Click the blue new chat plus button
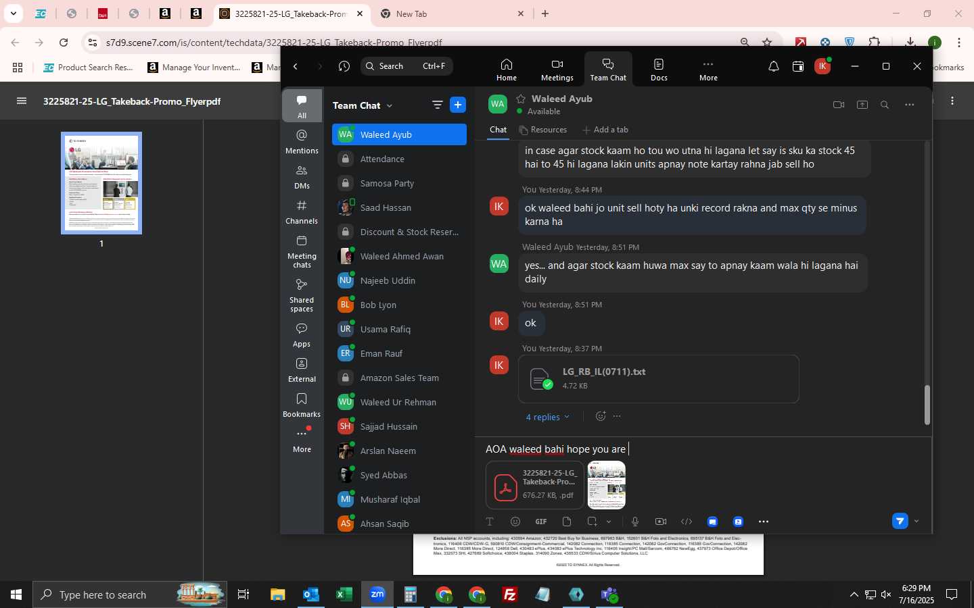974x608 pixels. click(458, 105)
